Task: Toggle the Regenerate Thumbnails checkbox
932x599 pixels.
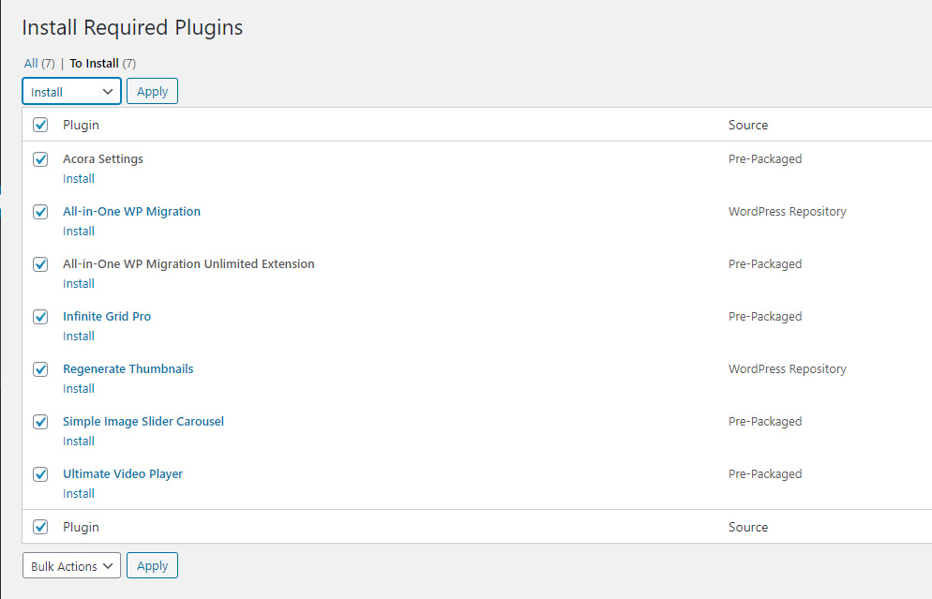Action: click(x=40, y=369)
